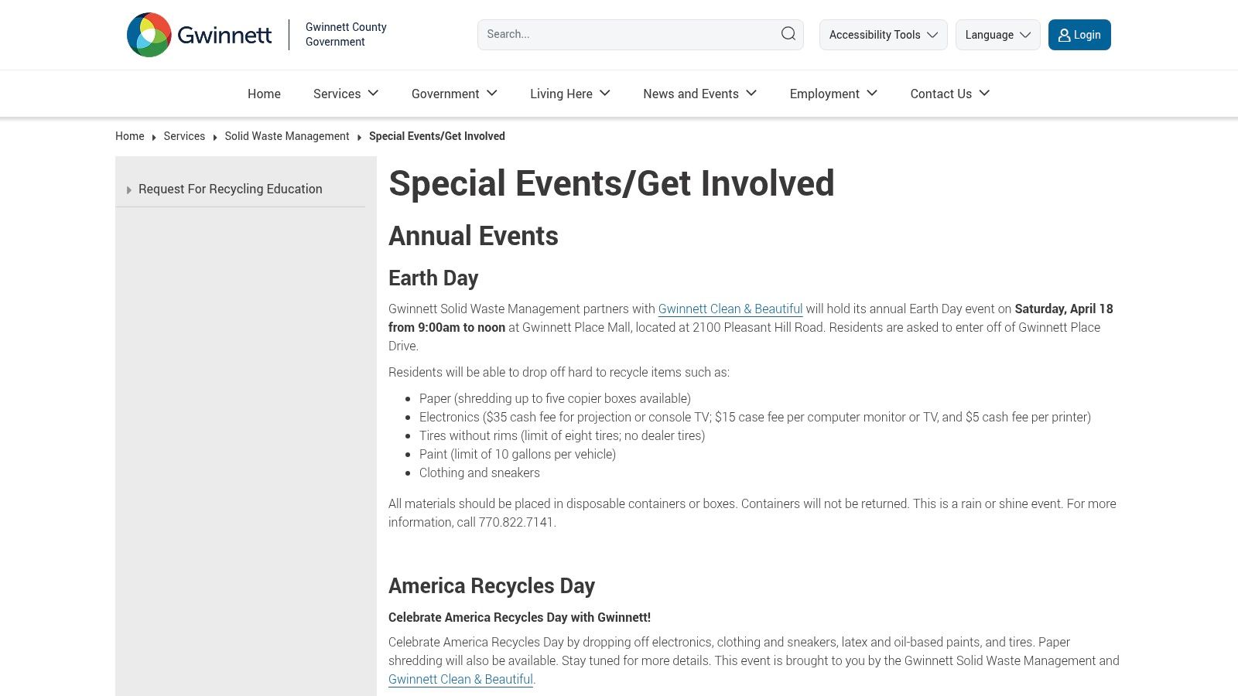Viewport: 1238px width, 696px height.
Task: Open the Employment navigation menu
Action: coord(824,94)
